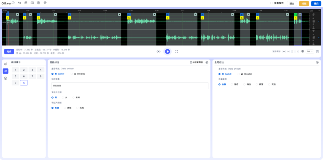Select segment number 5 in 画段编号

[x=16, y=76]
